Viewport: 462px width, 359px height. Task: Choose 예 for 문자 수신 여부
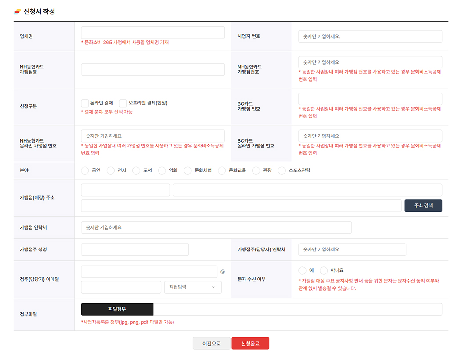coord(302,270)
